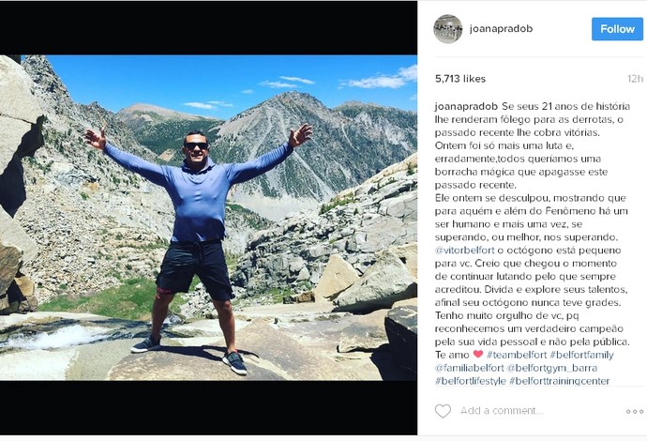
Task: Open the #teambelfort hashtag
Action: (x=517, y=355)
